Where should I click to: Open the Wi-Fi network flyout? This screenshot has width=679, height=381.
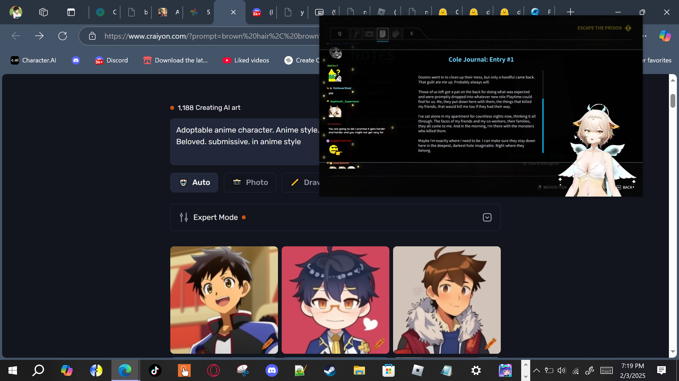(576, 371)
